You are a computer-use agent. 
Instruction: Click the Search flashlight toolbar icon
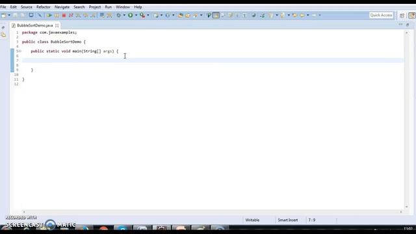(196, 16)
